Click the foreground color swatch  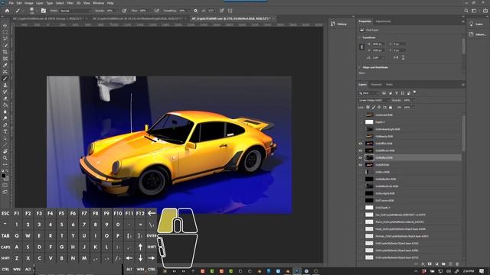[3, 176]
